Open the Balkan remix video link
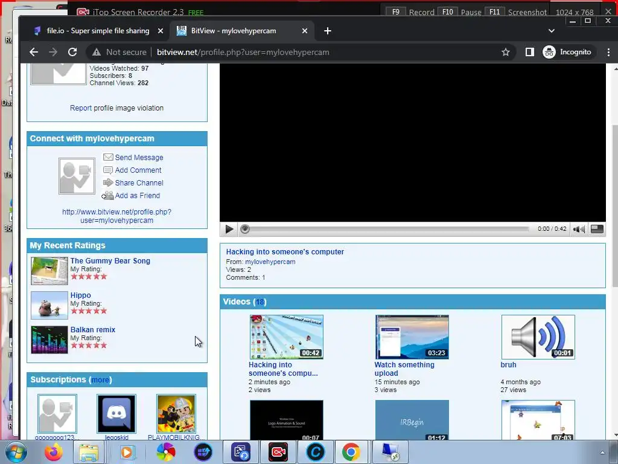618x464 pixels. click(93, 329)
